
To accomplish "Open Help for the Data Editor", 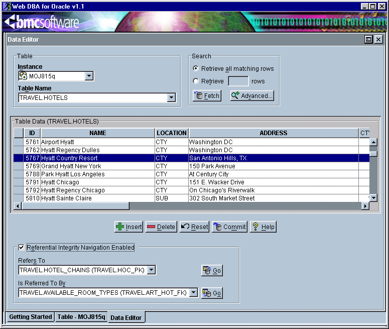I will pyautogui.click(x=263, y=227).
